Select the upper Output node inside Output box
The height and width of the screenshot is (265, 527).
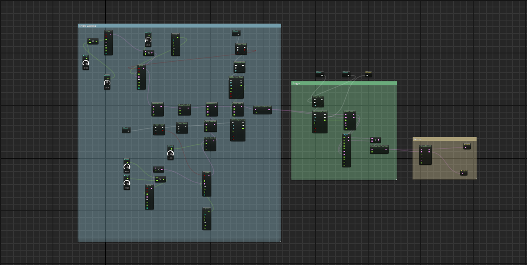(467, 146)
